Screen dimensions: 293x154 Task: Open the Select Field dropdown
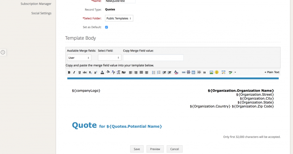tap(109, 58)
